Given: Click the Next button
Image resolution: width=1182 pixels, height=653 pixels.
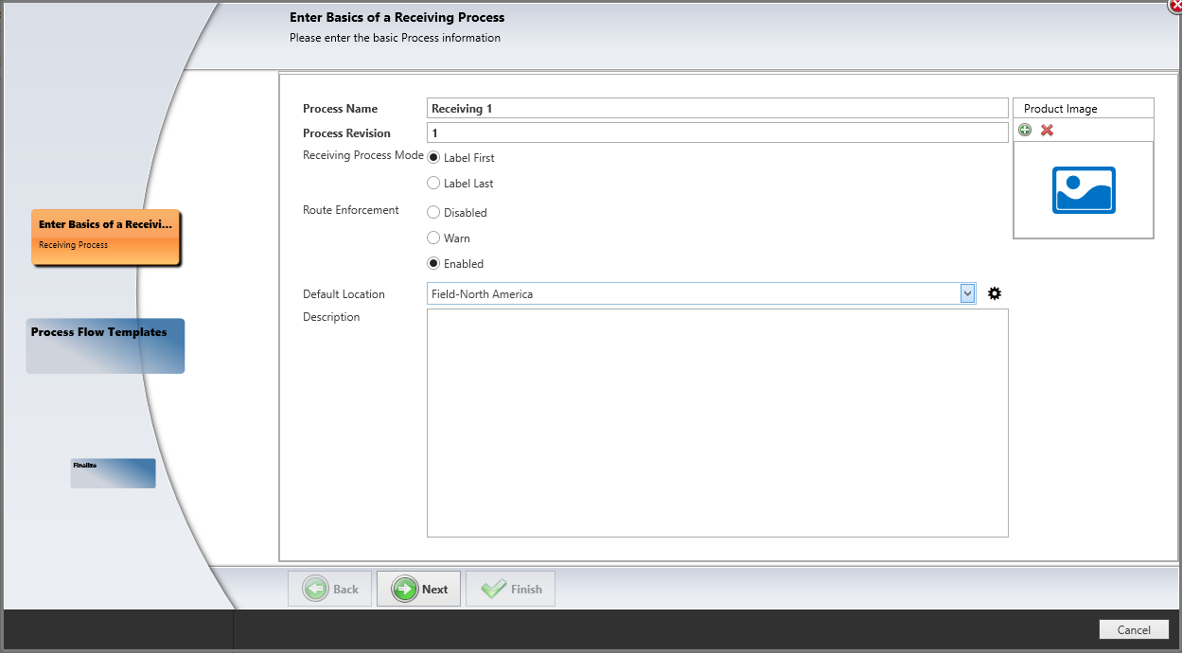Looking at the screenshot, I should coord(418,589).
